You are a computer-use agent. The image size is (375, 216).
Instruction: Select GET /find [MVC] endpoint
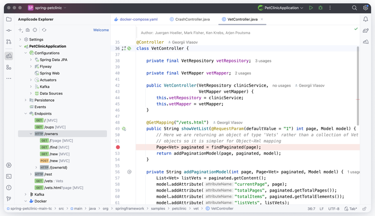point(55,148)
